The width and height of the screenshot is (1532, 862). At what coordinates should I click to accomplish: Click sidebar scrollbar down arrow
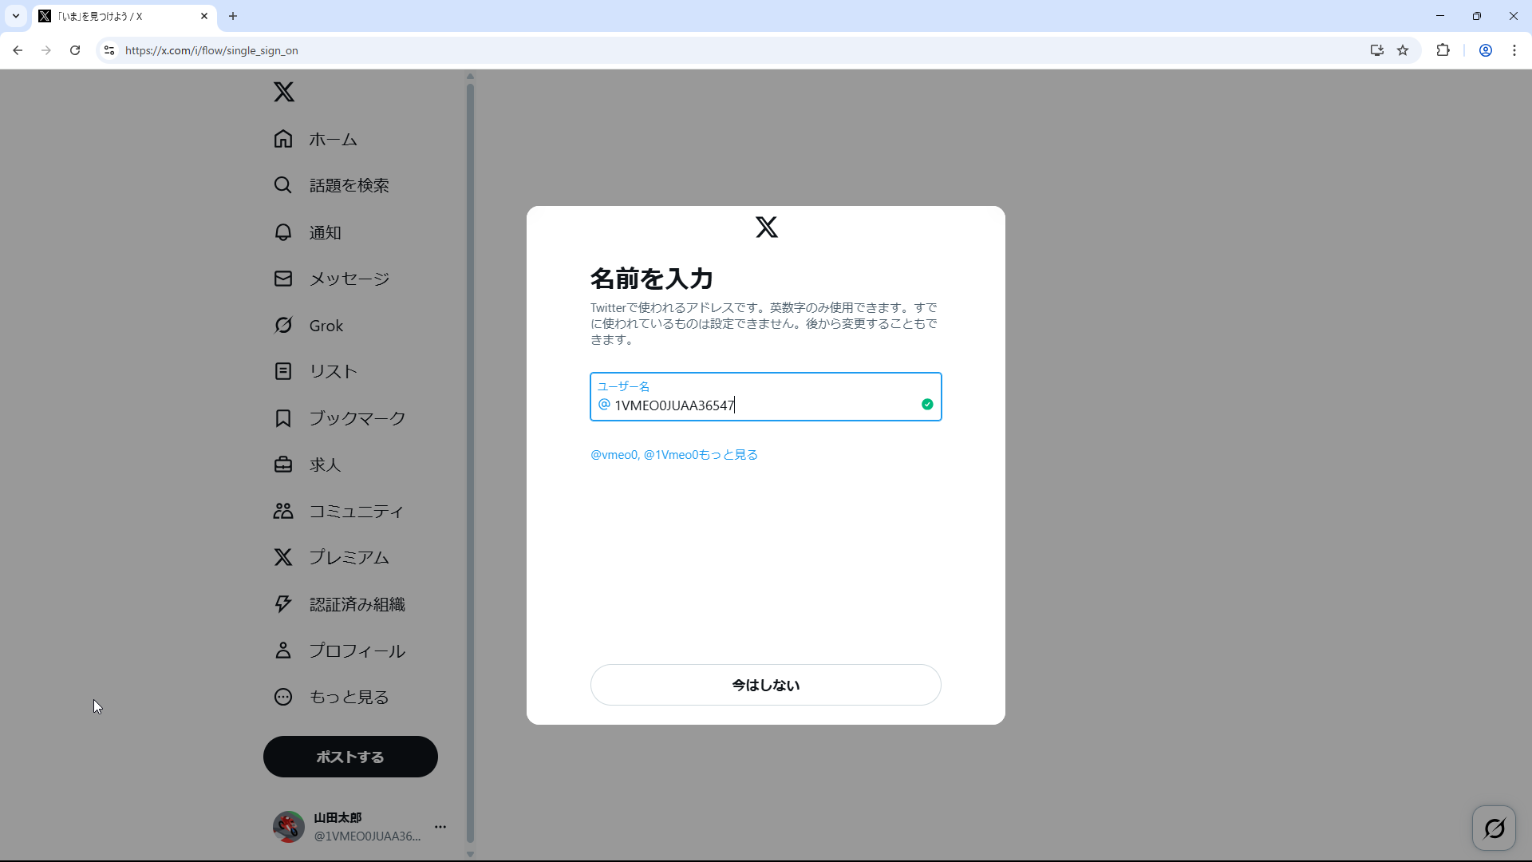[x=470, y=854]
